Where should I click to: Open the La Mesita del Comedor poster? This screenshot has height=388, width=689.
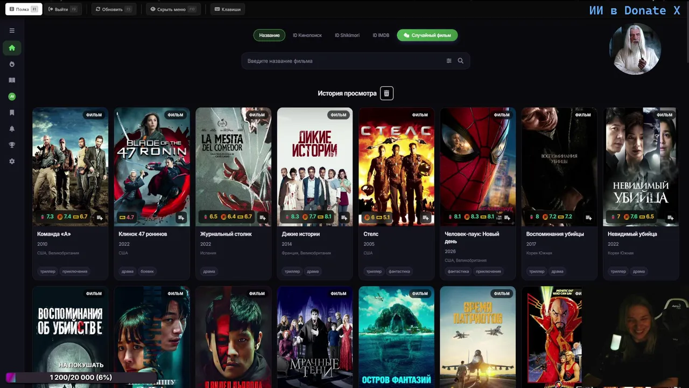[x=234, y=167]
